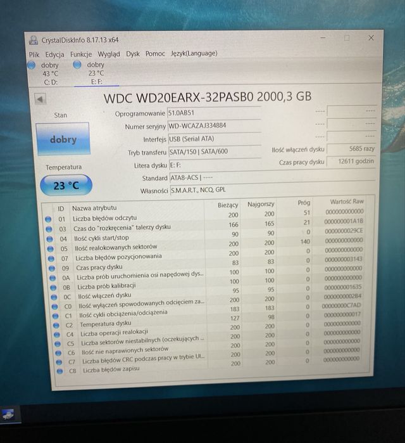405x443 pixels.
Task: Select row Liczba błędów pozycjonowania
Action: 206,254
